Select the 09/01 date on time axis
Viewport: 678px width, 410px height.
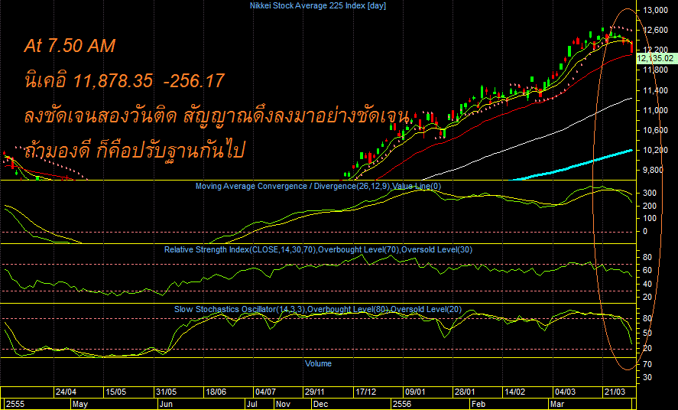click(415, 392)
